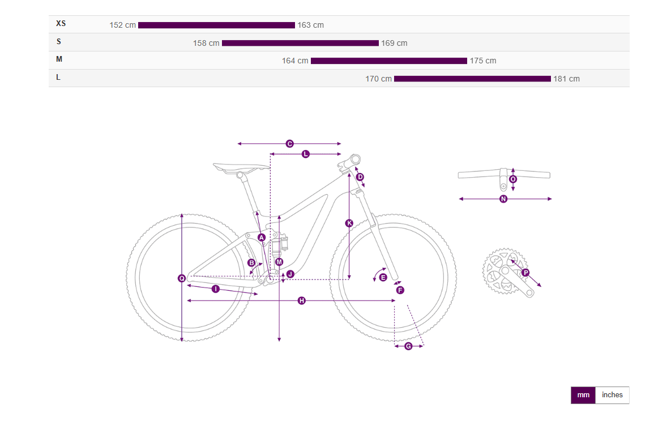Screen dimensions: 654x425
Task: Select the XS size row
Action: 339,24
